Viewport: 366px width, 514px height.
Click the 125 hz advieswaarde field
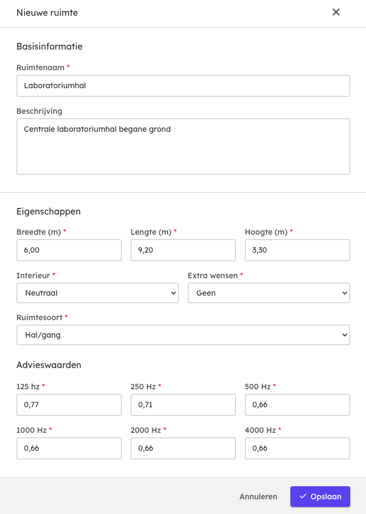69,405
